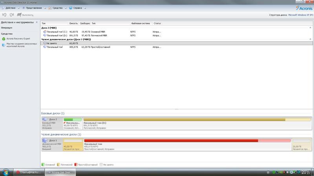Click the volume icon of Локальный том (D:) row

pos(45,36)
